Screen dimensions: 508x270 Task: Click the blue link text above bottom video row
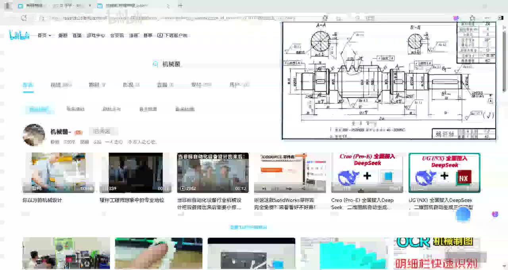click(248, 227)
